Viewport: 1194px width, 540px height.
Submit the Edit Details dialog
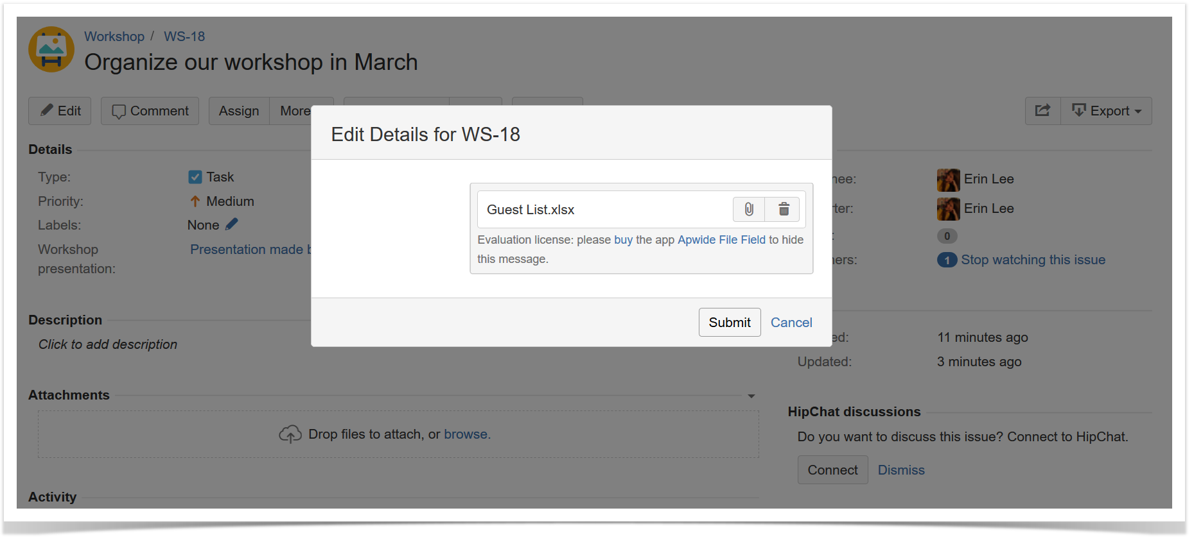click(730, 323)
